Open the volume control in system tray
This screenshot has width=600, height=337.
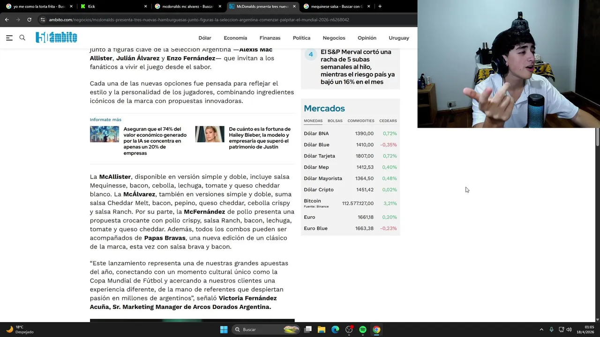click(x=569, y=330)
